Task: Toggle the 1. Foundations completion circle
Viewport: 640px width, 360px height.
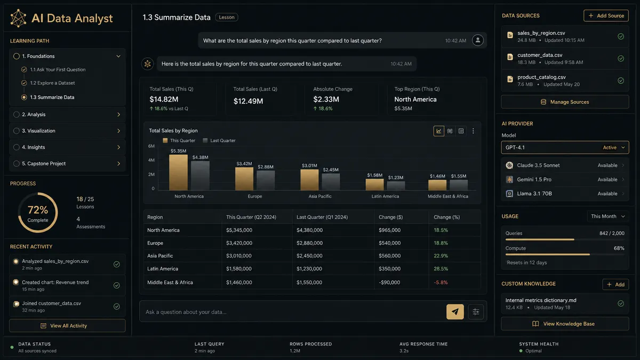Action: click(17, 56)
